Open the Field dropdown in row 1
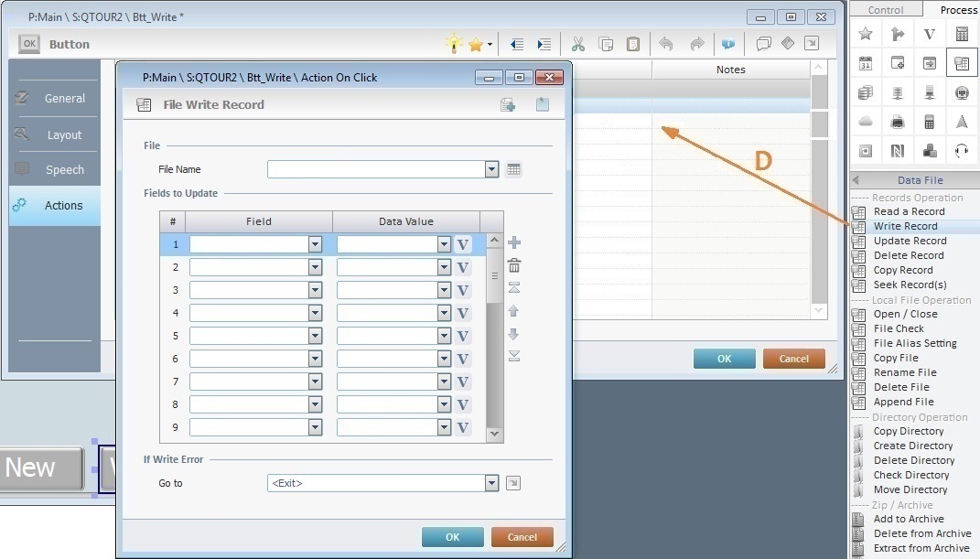Viewport: 980px width, 559px height. click(x=315, y=244)
